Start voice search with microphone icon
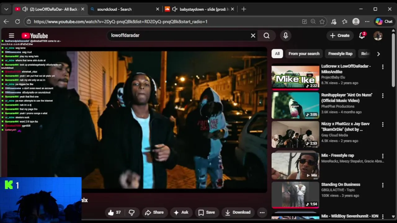The height and width of the screenshot is (223, 397). click(286, 36)
